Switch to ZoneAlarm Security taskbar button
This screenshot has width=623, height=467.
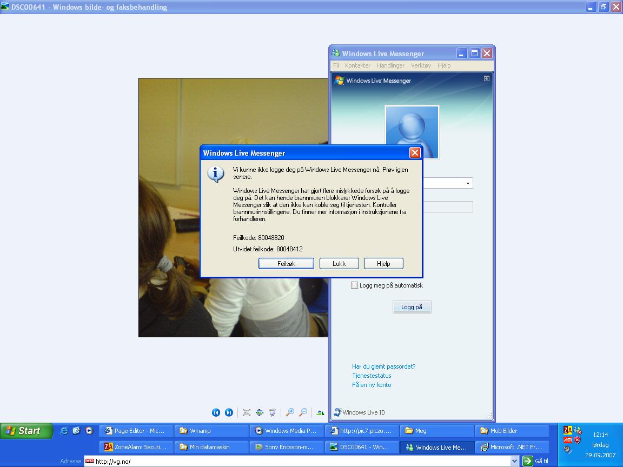[x=136, y=447]
